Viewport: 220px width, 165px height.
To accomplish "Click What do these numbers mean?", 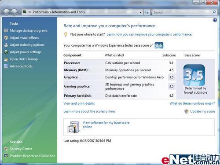I will (192, 103).
